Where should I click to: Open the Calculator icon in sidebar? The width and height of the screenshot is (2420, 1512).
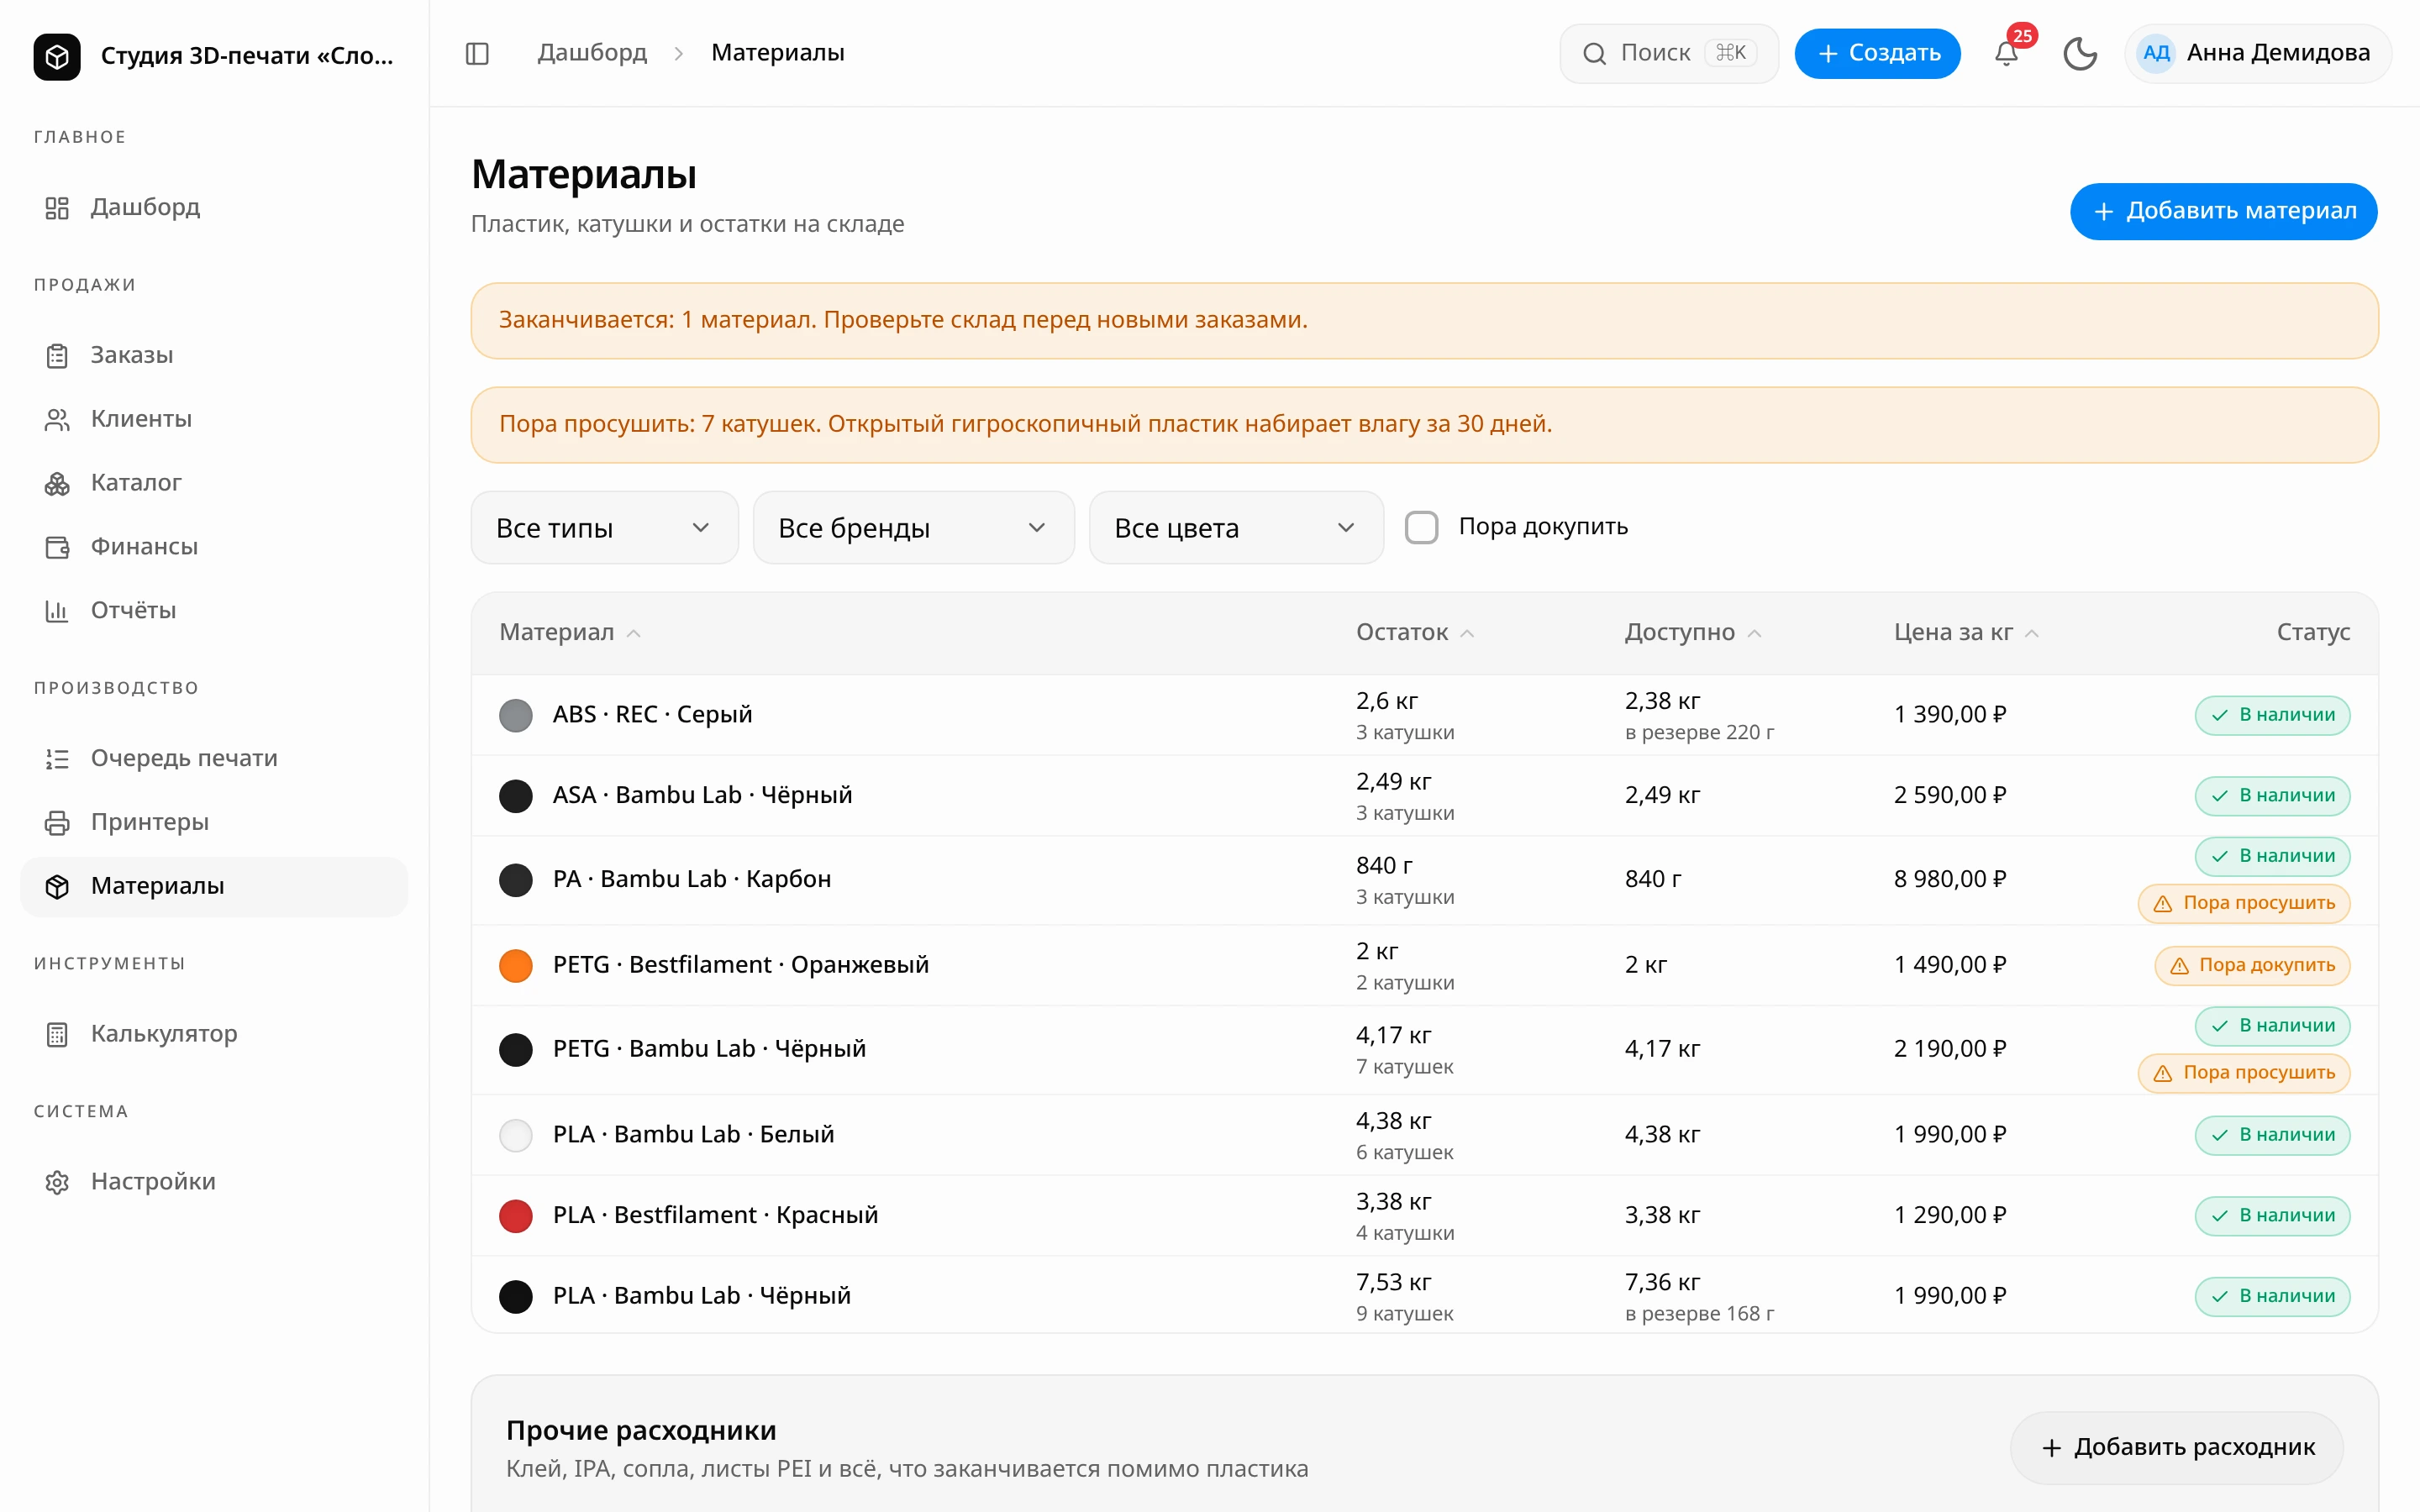coord(57,1034)
